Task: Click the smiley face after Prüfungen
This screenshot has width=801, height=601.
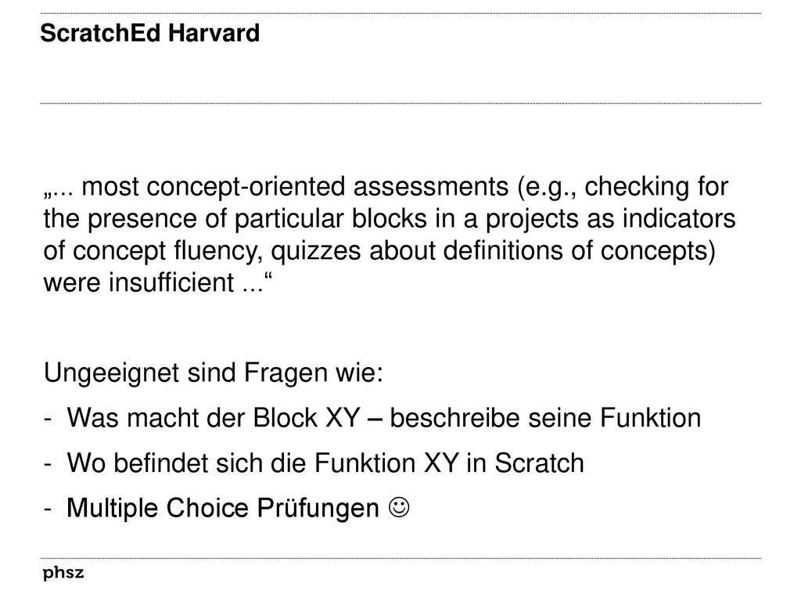Action: coord(399,507)
